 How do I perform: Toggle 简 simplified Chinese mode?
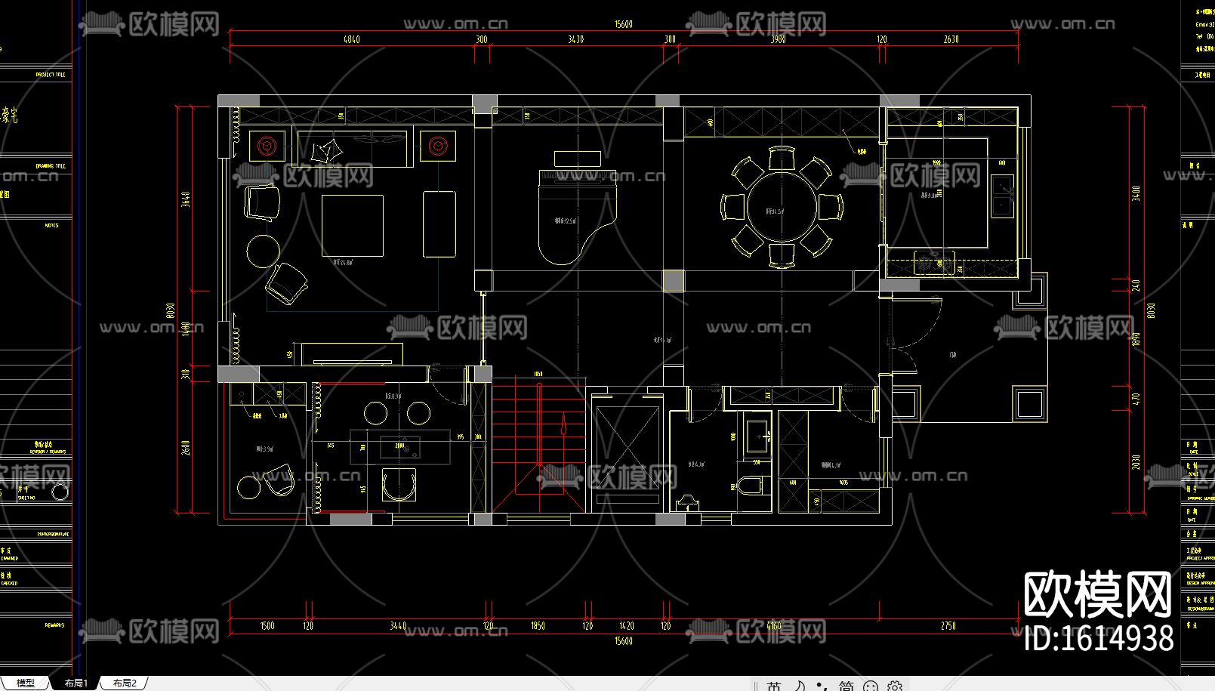click(x=846, y=686)
